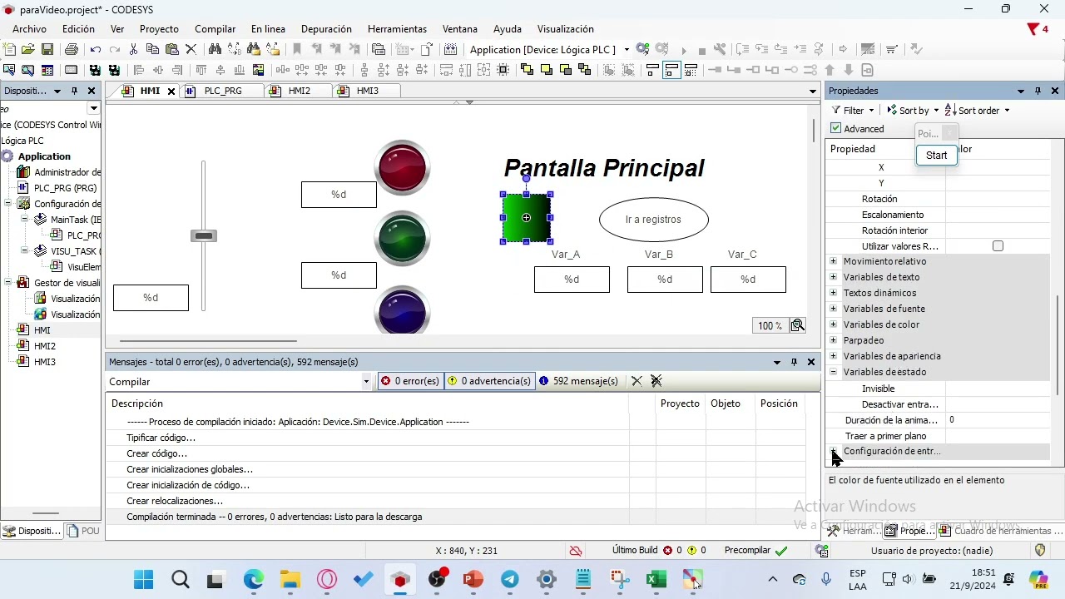The width and height of the screenshot is (1065, 599).
Task: Select PLC_PRG (PRG) in device tree
Action: pyautogui.click(x=65, y=188)
